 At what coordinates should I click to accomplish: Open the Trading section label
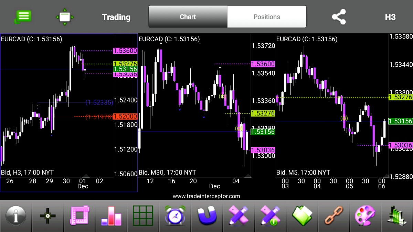[116, 17]
